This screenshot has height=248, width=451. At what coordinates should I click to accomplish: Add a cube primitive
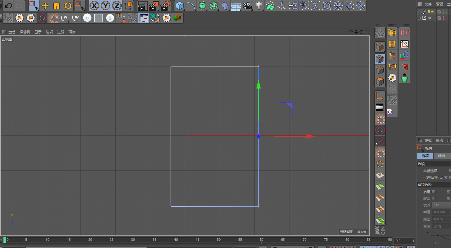pos(179,6)
